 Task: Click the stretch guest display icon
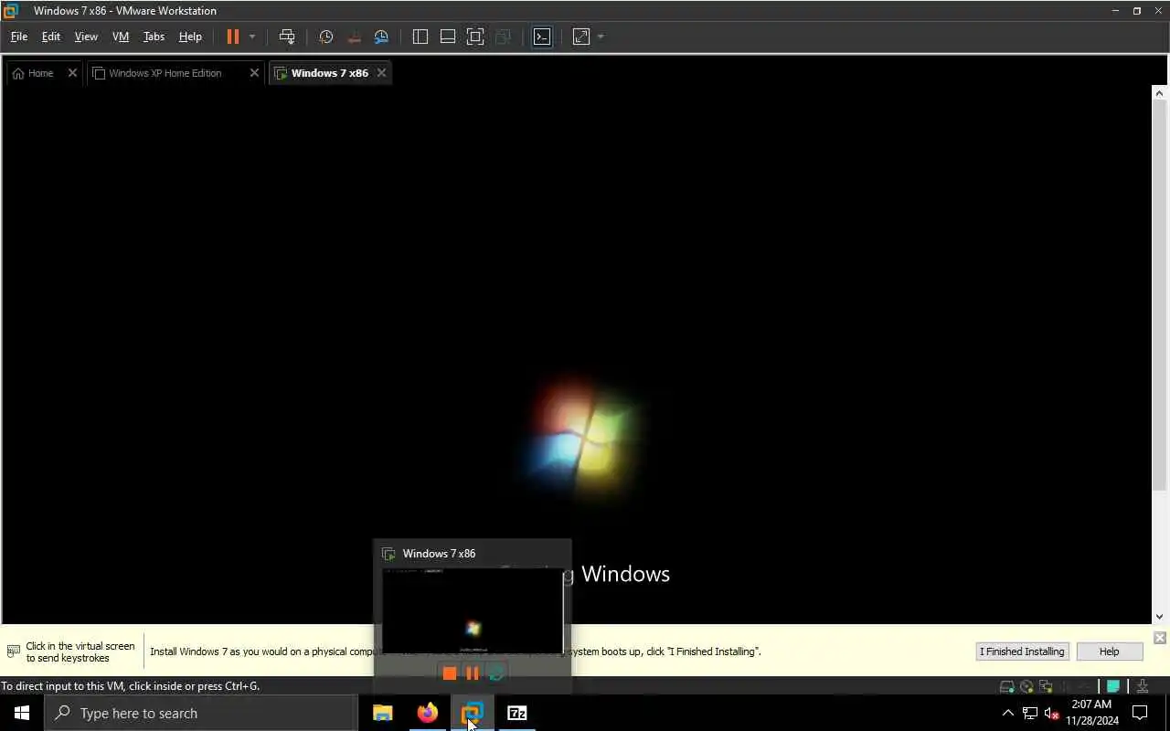point(581,37)
